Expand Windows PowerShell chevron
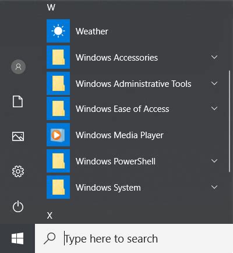Viewport: 233px width, 253px height. tap(214, 161)
